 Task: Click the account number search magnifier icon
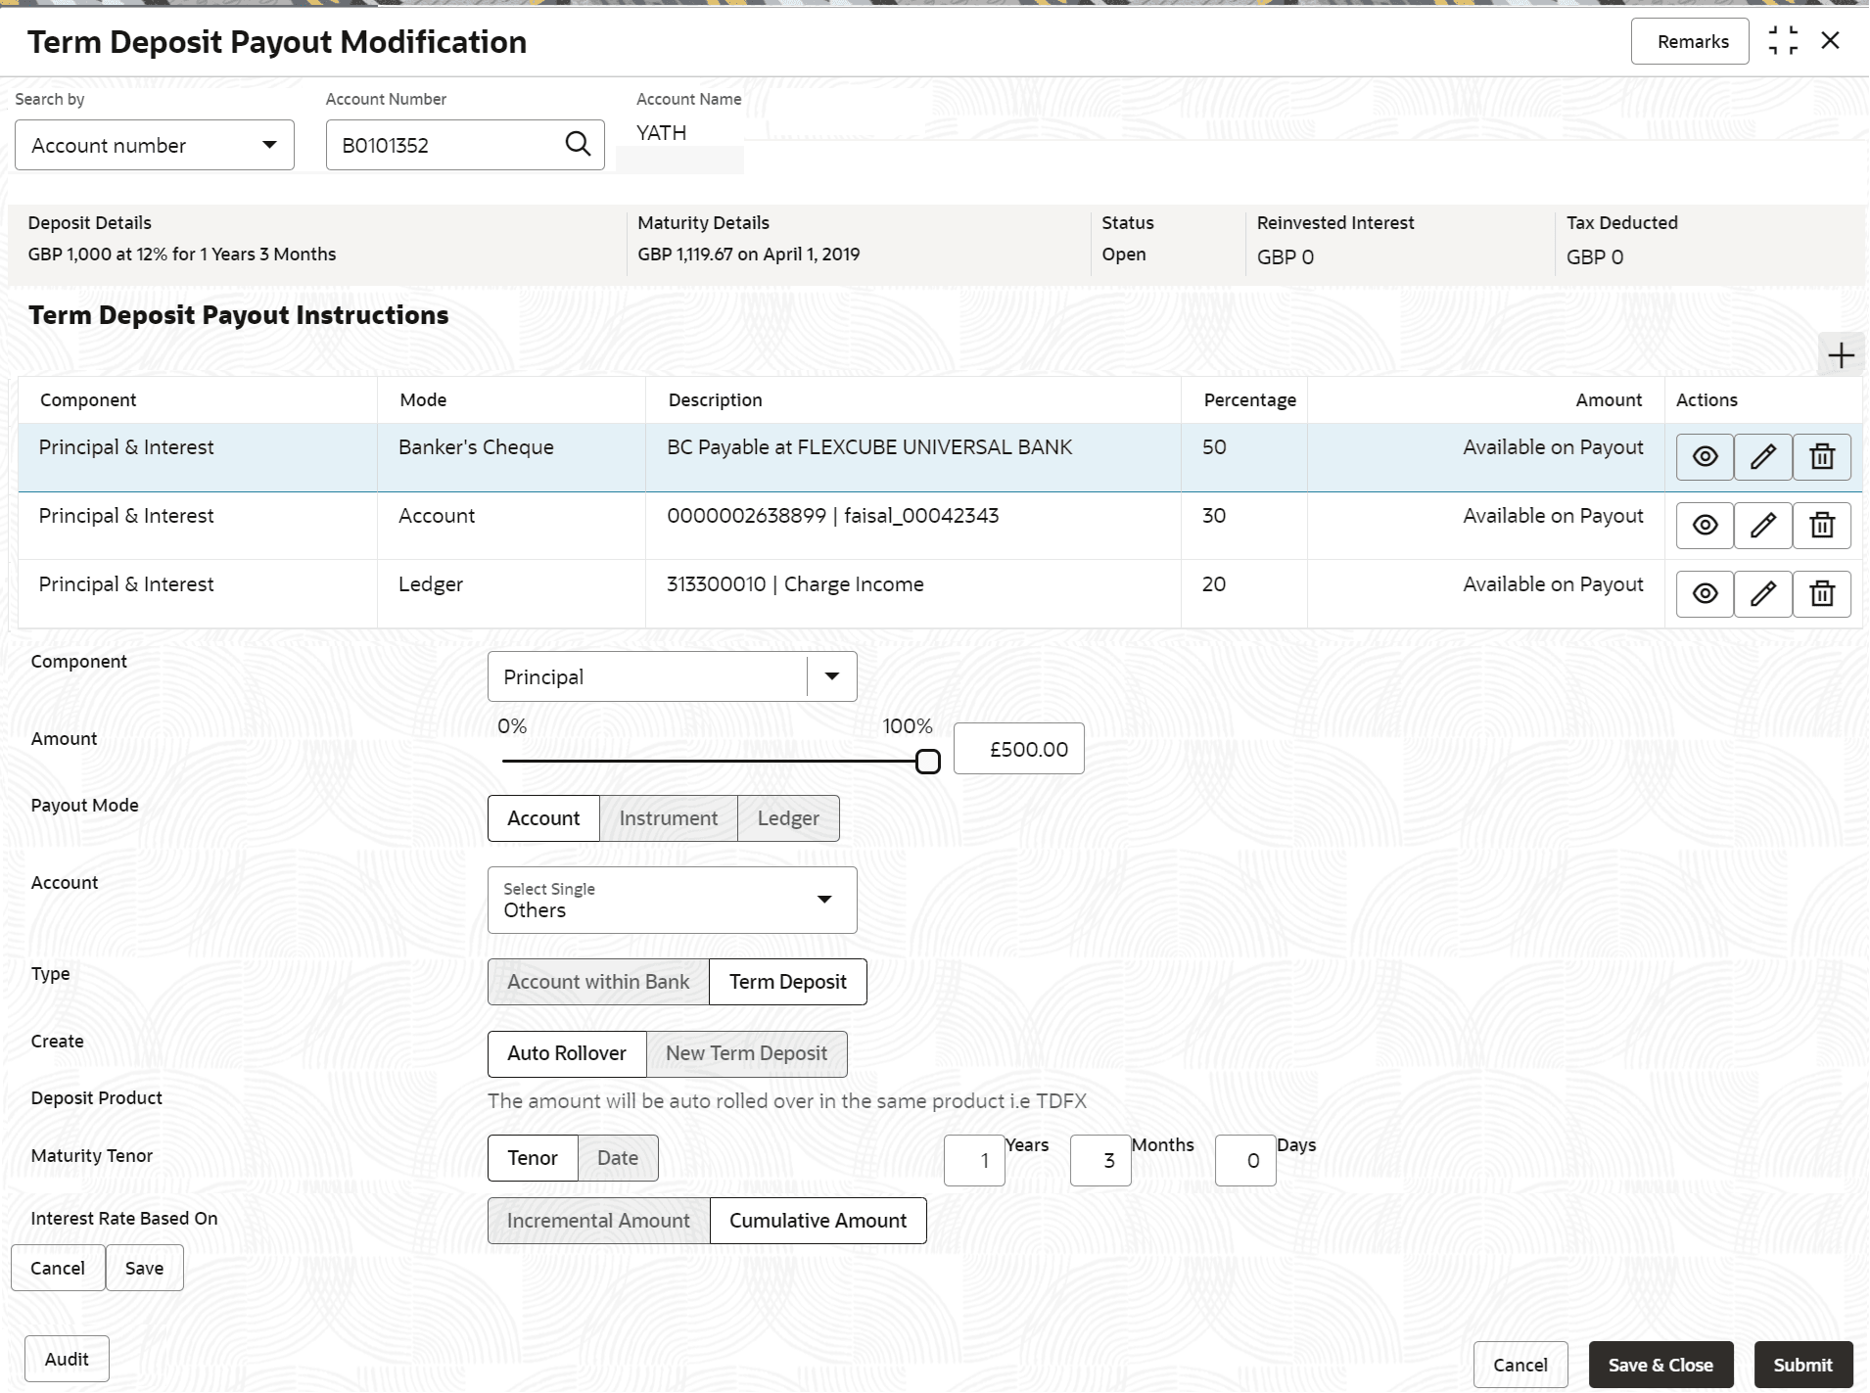click(x=578, y=145)
